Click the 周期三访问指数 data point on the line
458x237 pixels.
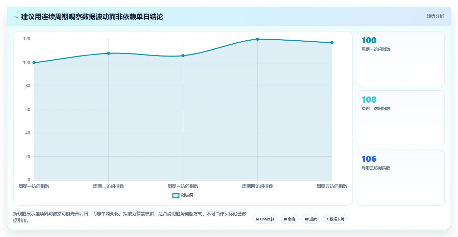pyautogui.click(x=183, y=56)
